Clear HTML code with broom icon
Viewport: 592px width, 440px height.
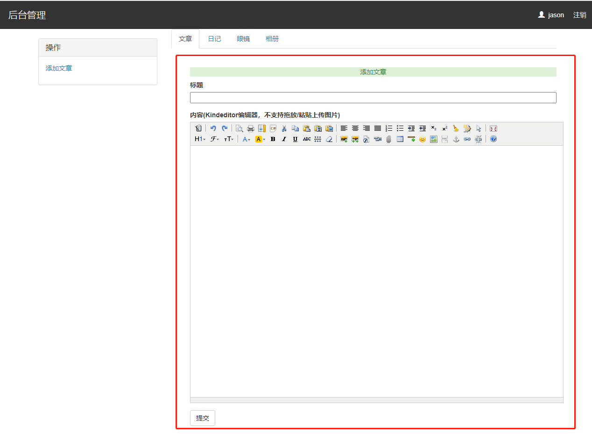(456, 128)
